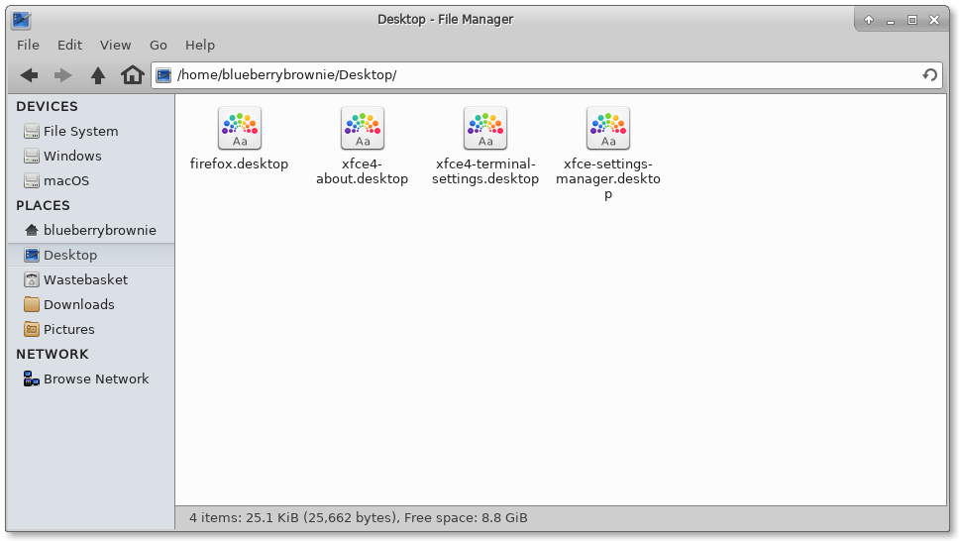Screen dimensions: 959x541
Task: Click the location path input field
Action: (546, 75)
